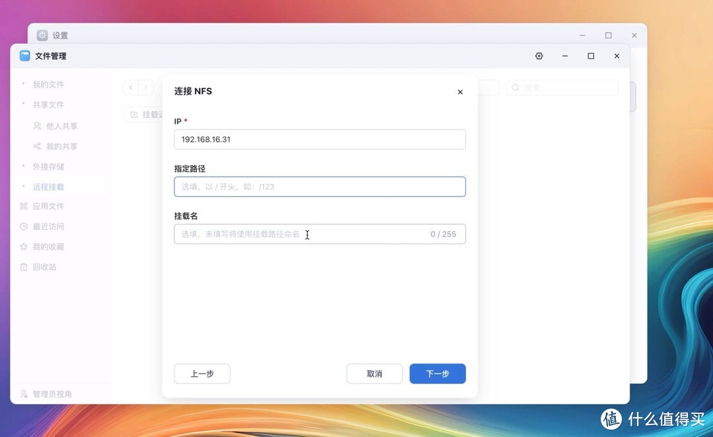Open 我的文件 in sidebar
This screenshot has height=437, width=713.
coord(48,84)
